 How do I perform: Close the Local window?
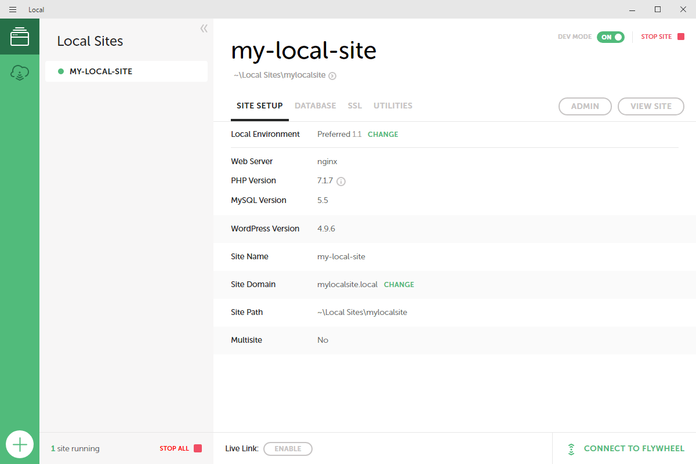[683, 9]
